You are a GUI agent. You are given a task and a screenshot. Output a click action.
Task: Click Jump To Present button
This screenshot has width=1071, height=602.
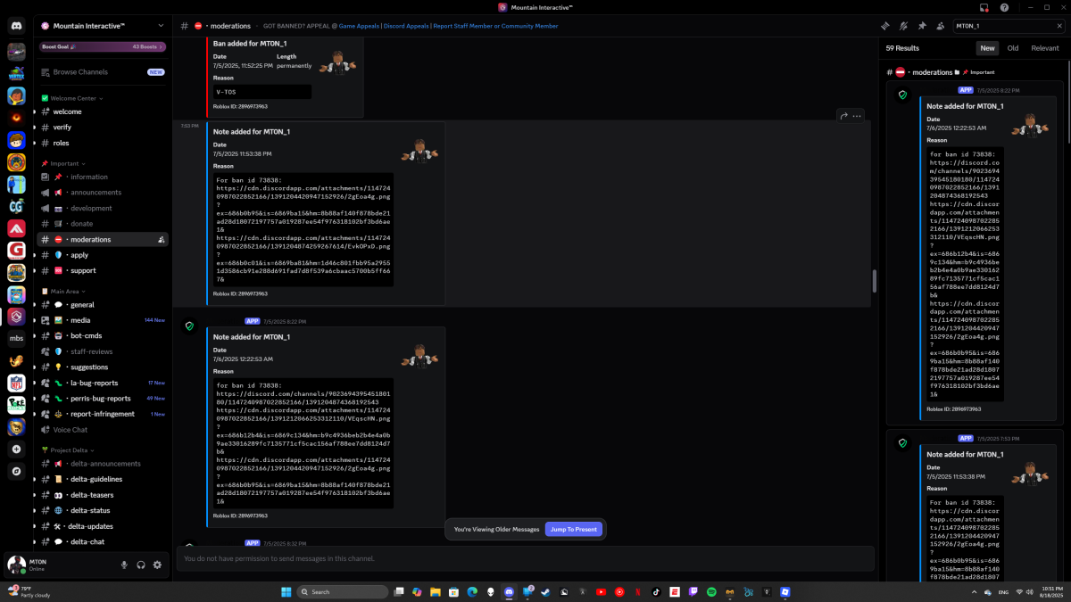pos(574,529)
